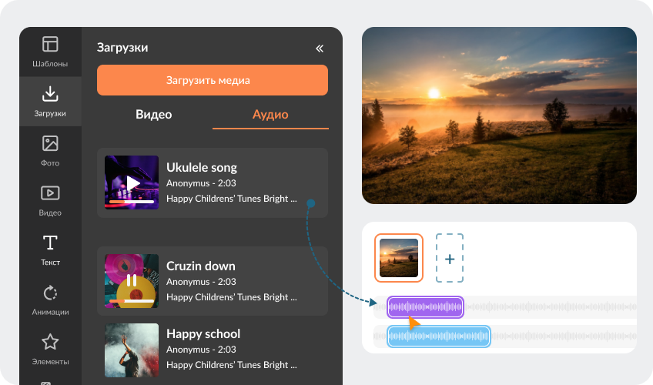The width and height of the screenshot is (653, 385).
Task: Open the Шаблоны templates panel
Action: click(50, 52)
